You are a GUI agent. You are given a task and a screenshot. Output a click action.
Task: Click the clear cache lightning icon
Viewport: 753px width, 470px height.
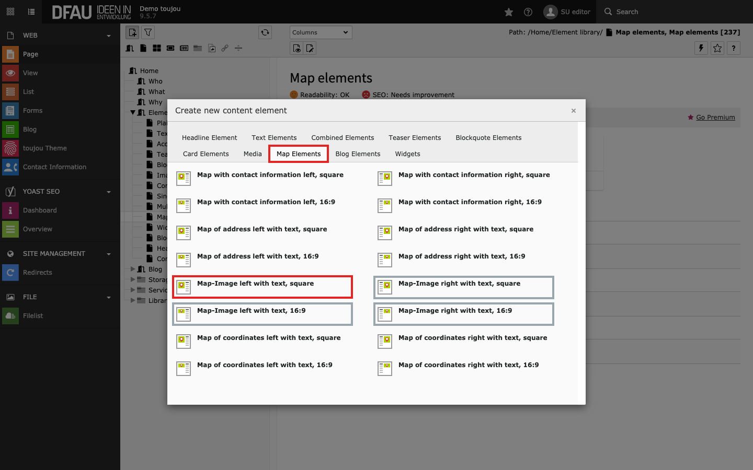[x=701, y=48]
